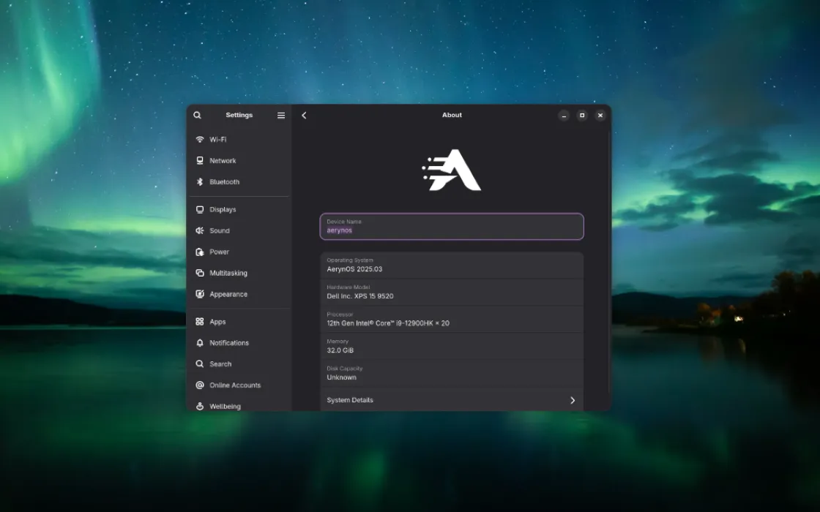Open the Wi-Fi settings panel
The width and height of the screenshot is (820, 512).
pos(239,140)
